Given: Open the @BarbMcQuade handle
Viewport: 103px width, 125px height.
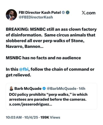Looking at the screenshot, I should 62,88.
